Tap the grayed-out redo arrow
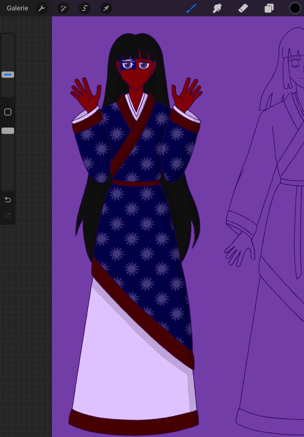Viewport: 304px width, 437px height. tap(7, 215)
